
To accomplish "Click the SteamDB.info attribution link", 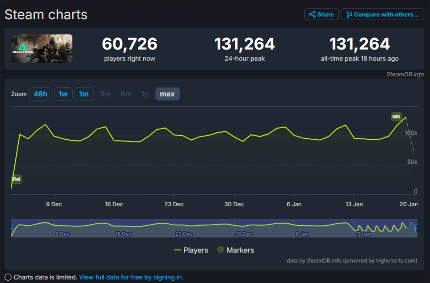I will tap(405, 75).
